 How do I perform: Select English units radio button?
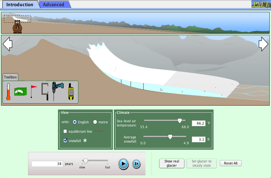[x=75, y=122]
